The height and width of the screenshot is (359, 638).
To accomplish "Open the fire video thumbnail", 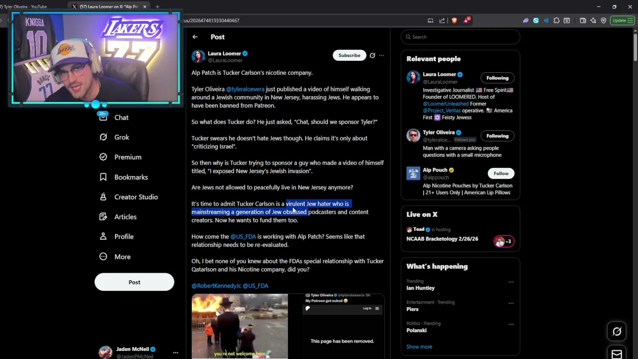I will [239, 327].
